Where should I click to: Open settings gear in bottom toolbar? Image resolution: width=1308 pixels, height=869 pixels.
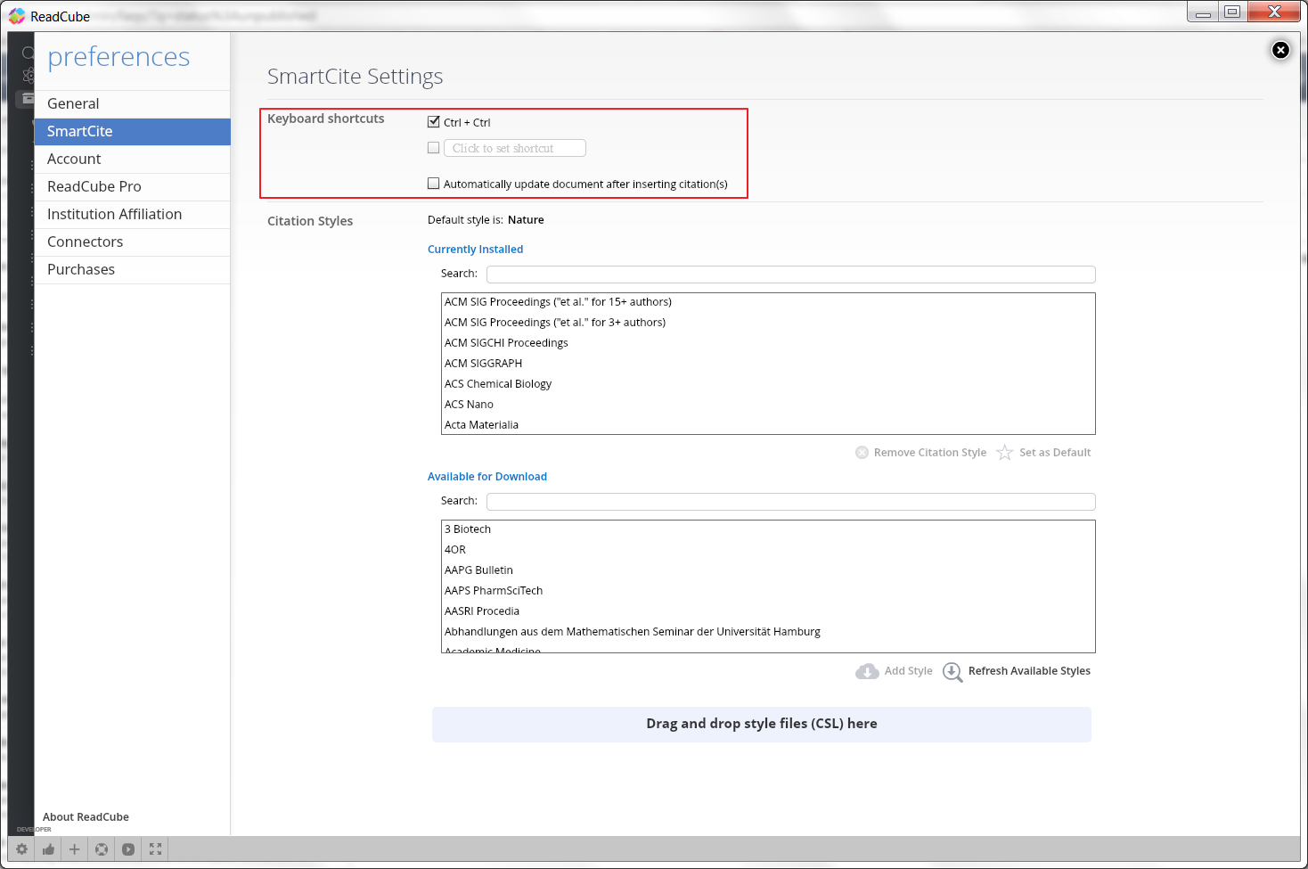(x=21, y=849)
